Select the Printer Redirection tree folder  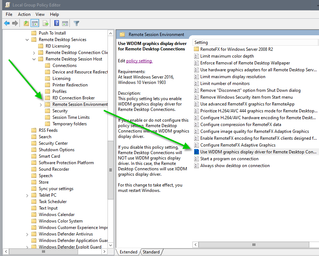pos(70,85)
